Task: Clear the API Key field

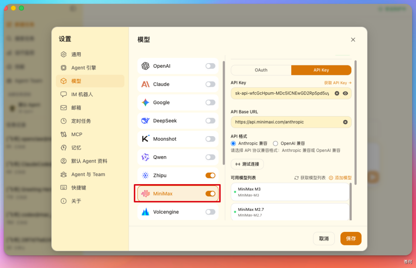Action: tap(337, 93)
